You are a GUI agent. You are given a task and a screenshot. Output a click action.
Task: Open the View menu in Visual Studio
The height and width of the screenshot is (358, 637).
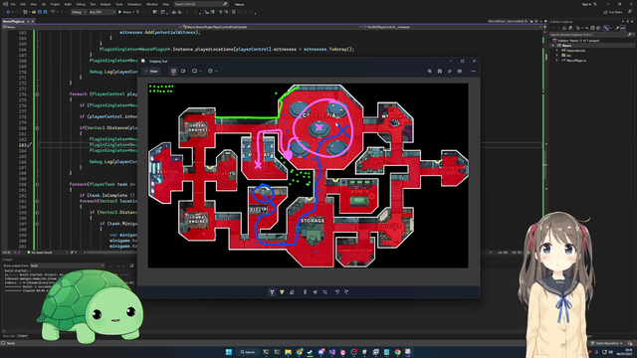point(33,4)
